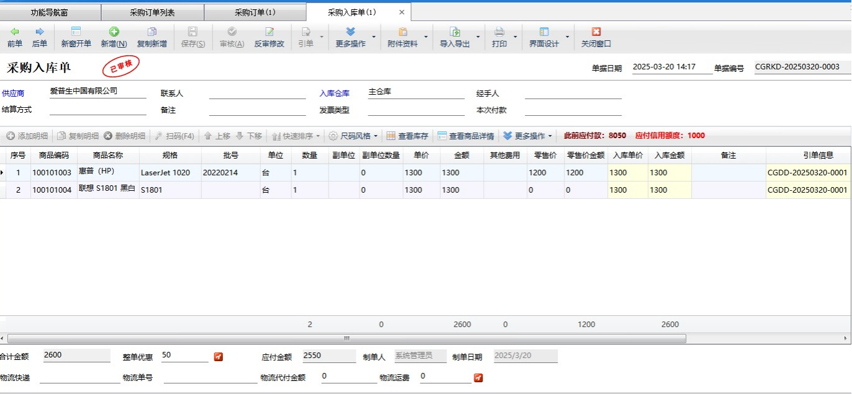Open new window via 新窗开单 icon

point(76,32)
